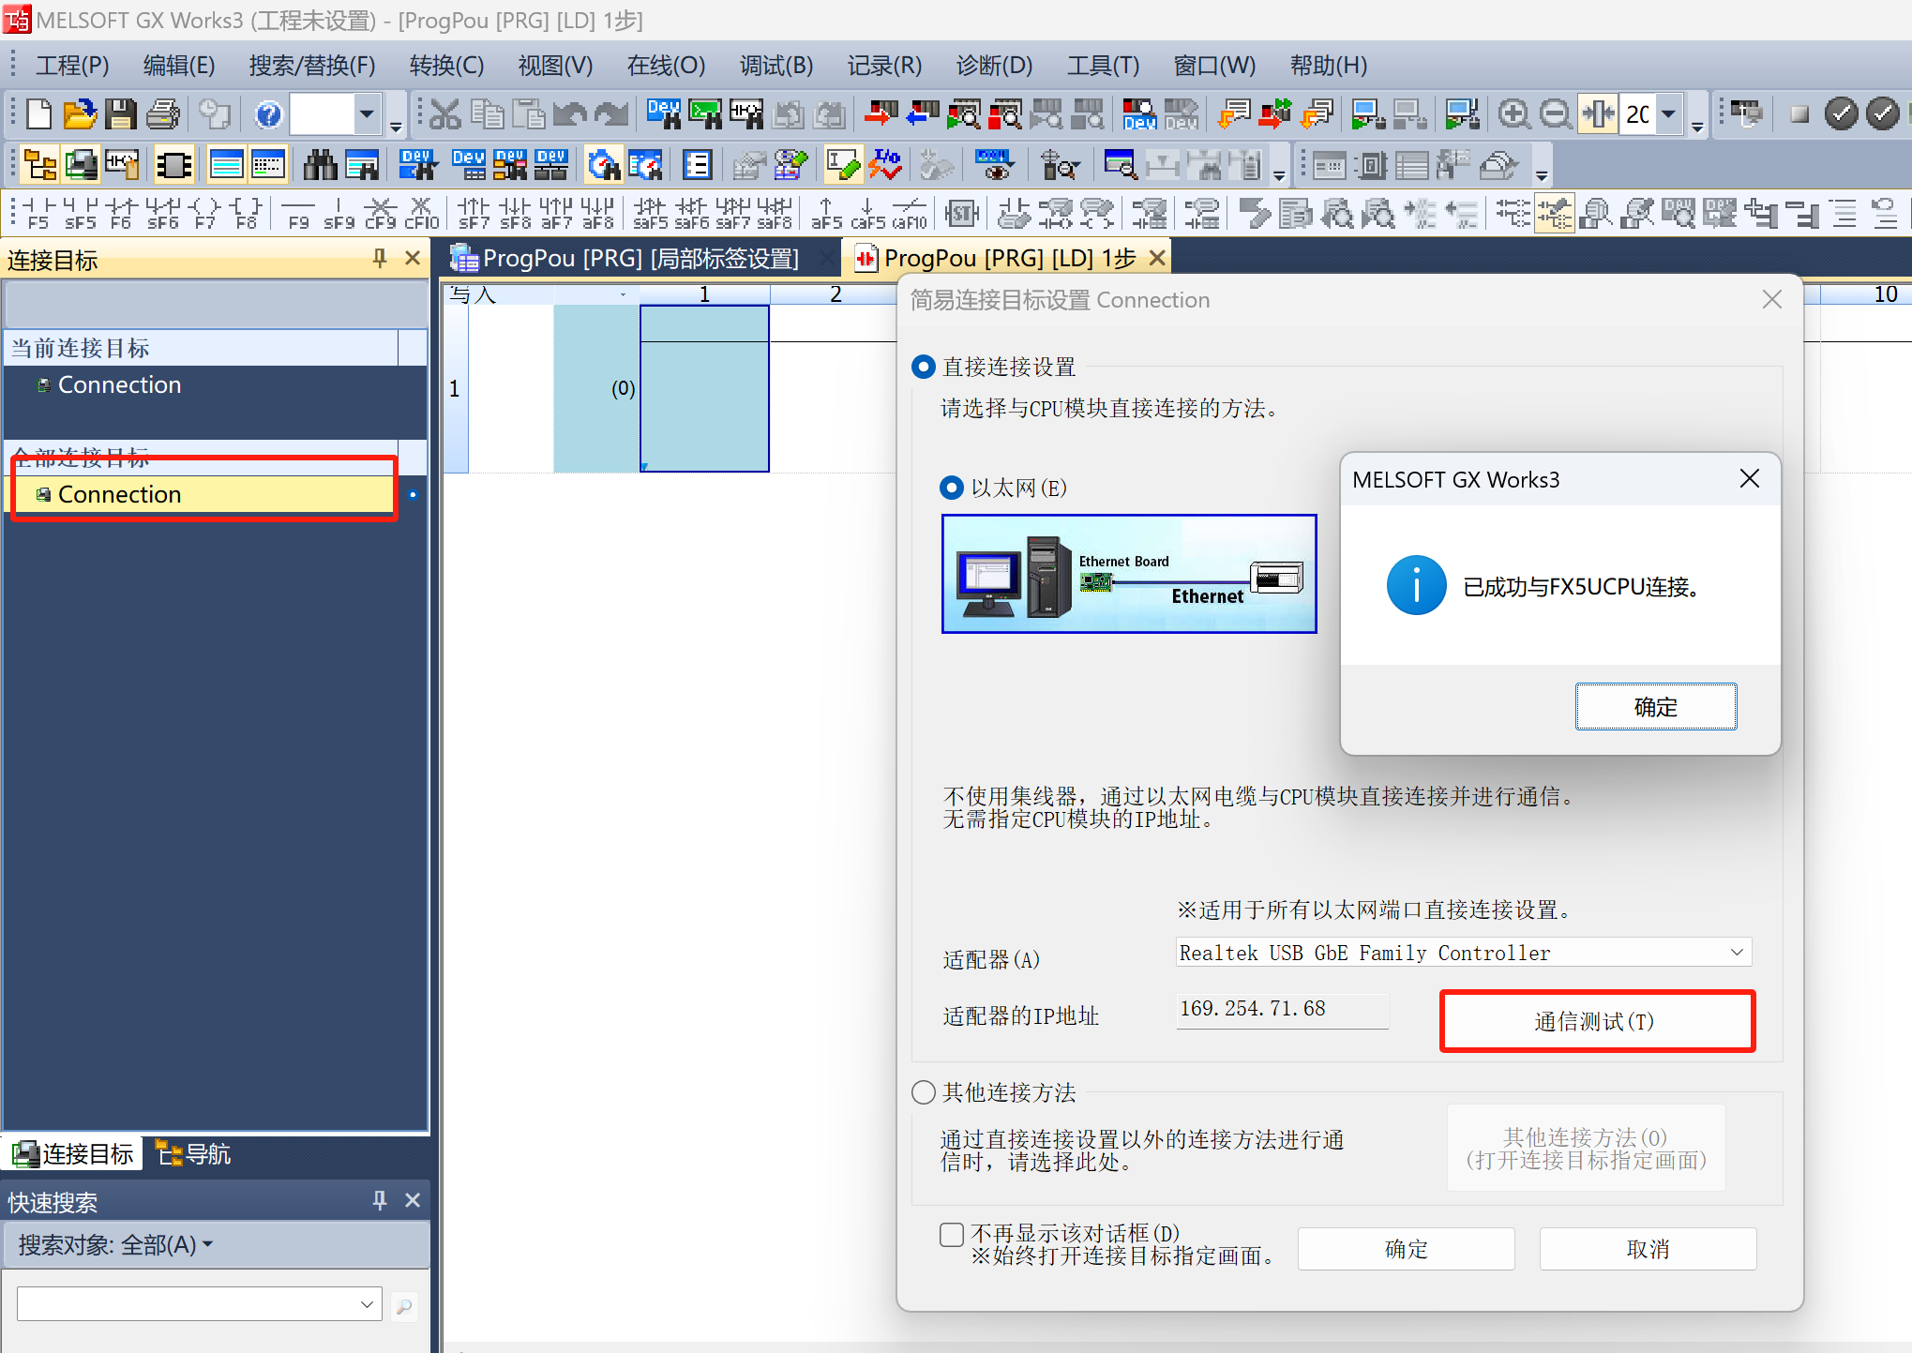Zoom in with the magnifier plus icon
Image resolution: width=1912 pixels, height=1353 pixels.
point(1513,114)
